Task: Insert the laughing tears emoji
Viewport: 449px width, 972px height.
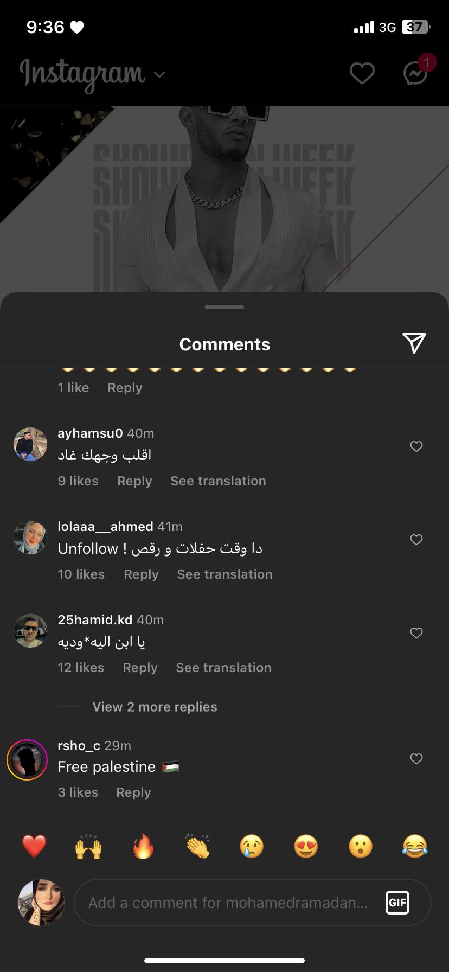Action: [x=415, y=846]
